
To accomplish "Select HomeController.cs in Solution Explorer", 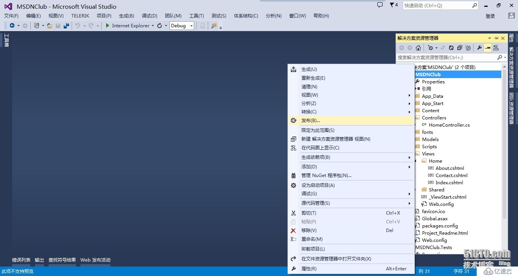I will click(449, 125).
